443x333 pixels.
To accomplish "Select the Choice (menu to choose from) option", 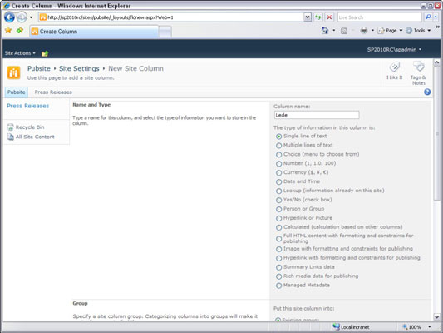I will click(x=279, y=155).
